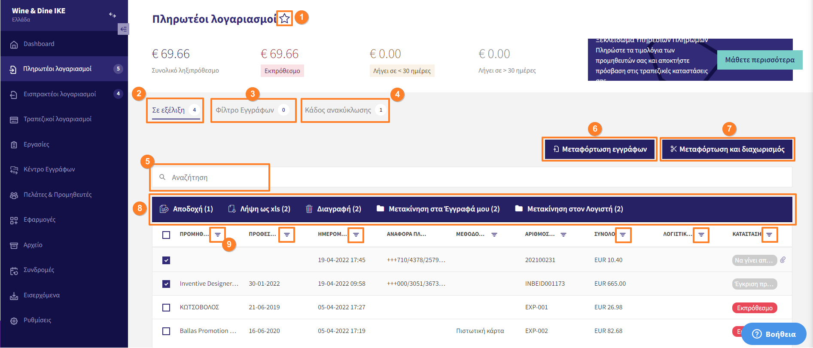Switch company using arrows icon beside Wine & Dine IKE
813x348 pixels.
(x=113, y=15)
